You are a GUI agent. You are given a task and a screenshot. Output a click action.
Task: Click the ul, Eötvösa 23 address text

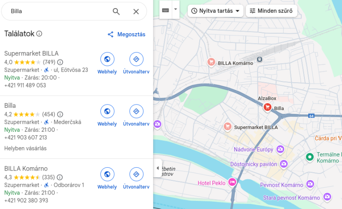pyautogui.click(x=71, y=70)
